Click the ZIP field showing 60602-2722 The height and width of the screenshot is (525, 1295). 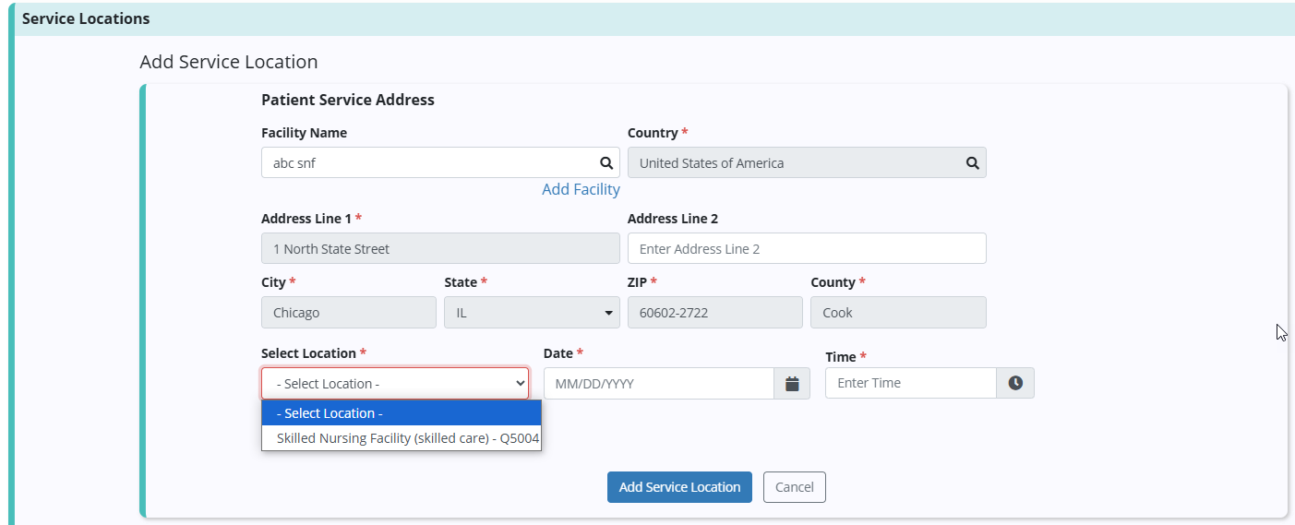(x=714, y=313)
